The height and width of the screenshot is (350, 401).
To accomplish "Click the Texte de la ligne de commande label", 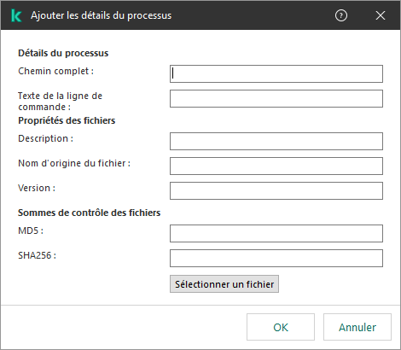I will tap(60, 102).
